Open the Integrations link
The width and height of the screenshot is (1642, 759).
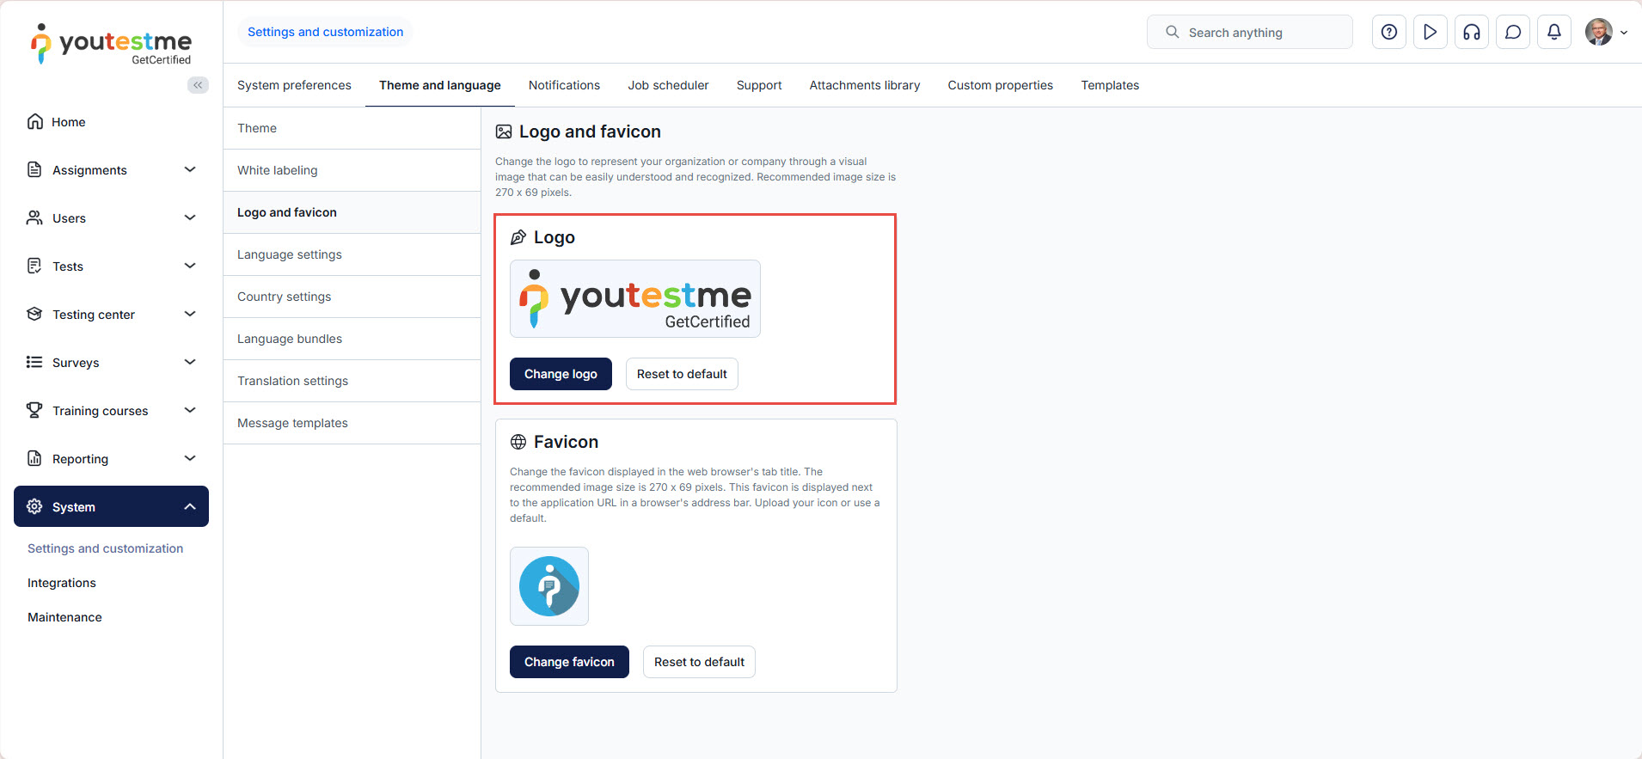click(x=62, y=583)
